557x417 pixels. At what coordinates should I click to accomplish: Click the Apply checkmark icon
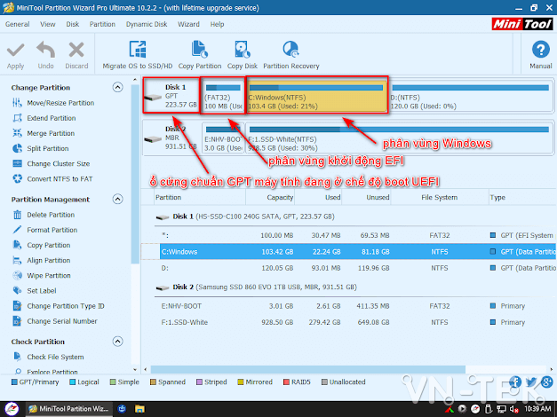coord(15,51)
